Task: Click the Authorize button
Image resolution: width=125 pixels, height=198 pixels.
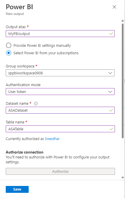Action: [60, 171]
